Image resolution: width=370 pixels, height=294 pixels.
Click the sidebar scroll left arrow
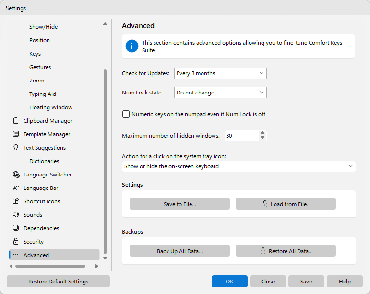11,266
